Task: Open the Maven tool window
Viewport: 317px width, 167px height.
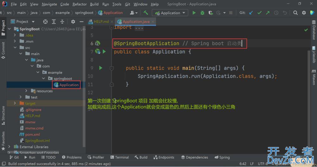Action: pos(314,77)
